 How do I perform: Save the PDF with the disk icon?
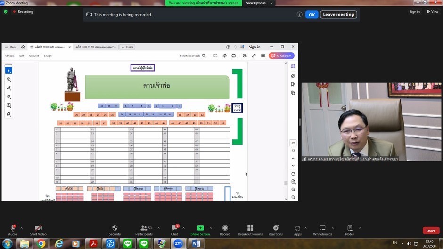[215, 56]
